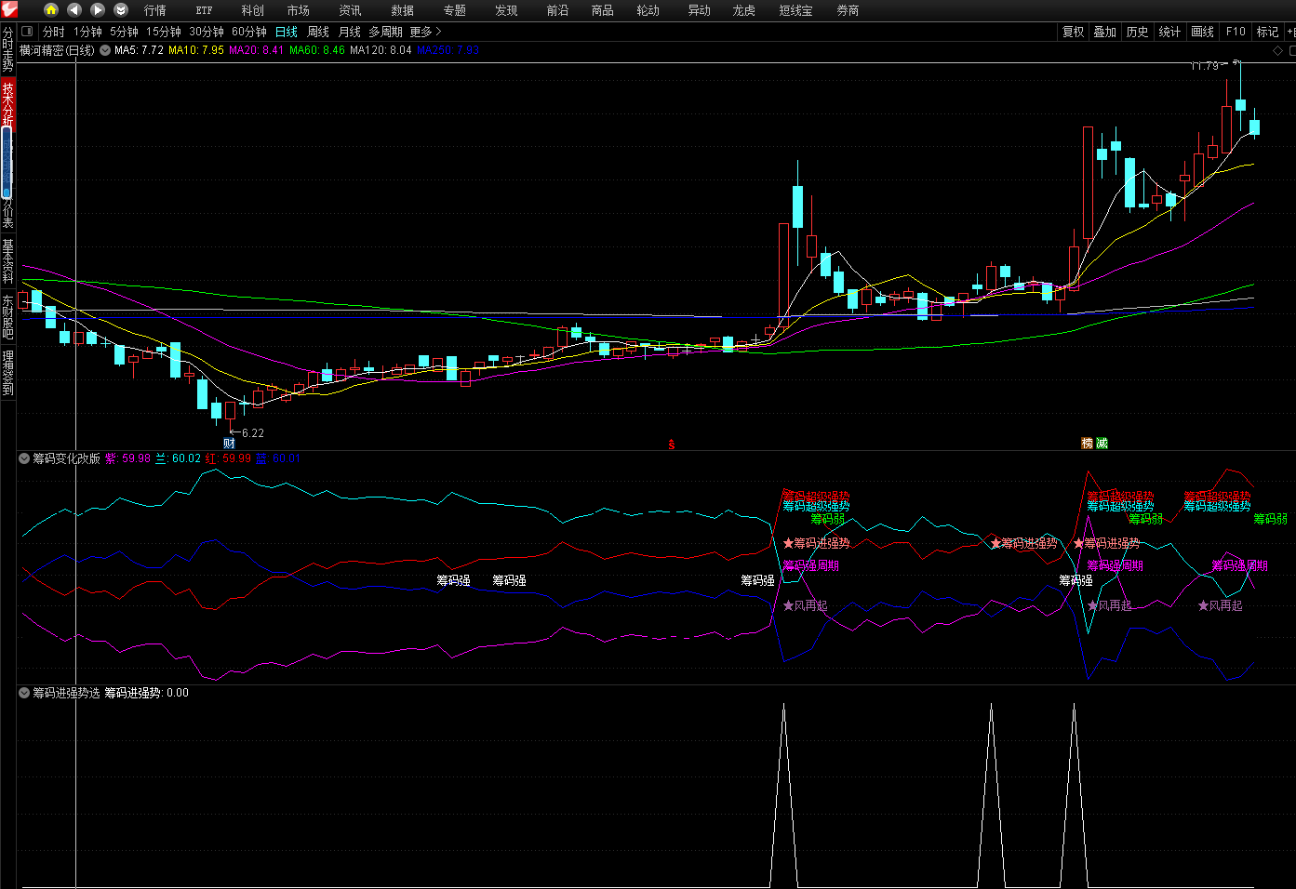Open the 资讯 menu
Image resolution: width=1296 pixels, height=889 pixels.
(x=350, y=10)
